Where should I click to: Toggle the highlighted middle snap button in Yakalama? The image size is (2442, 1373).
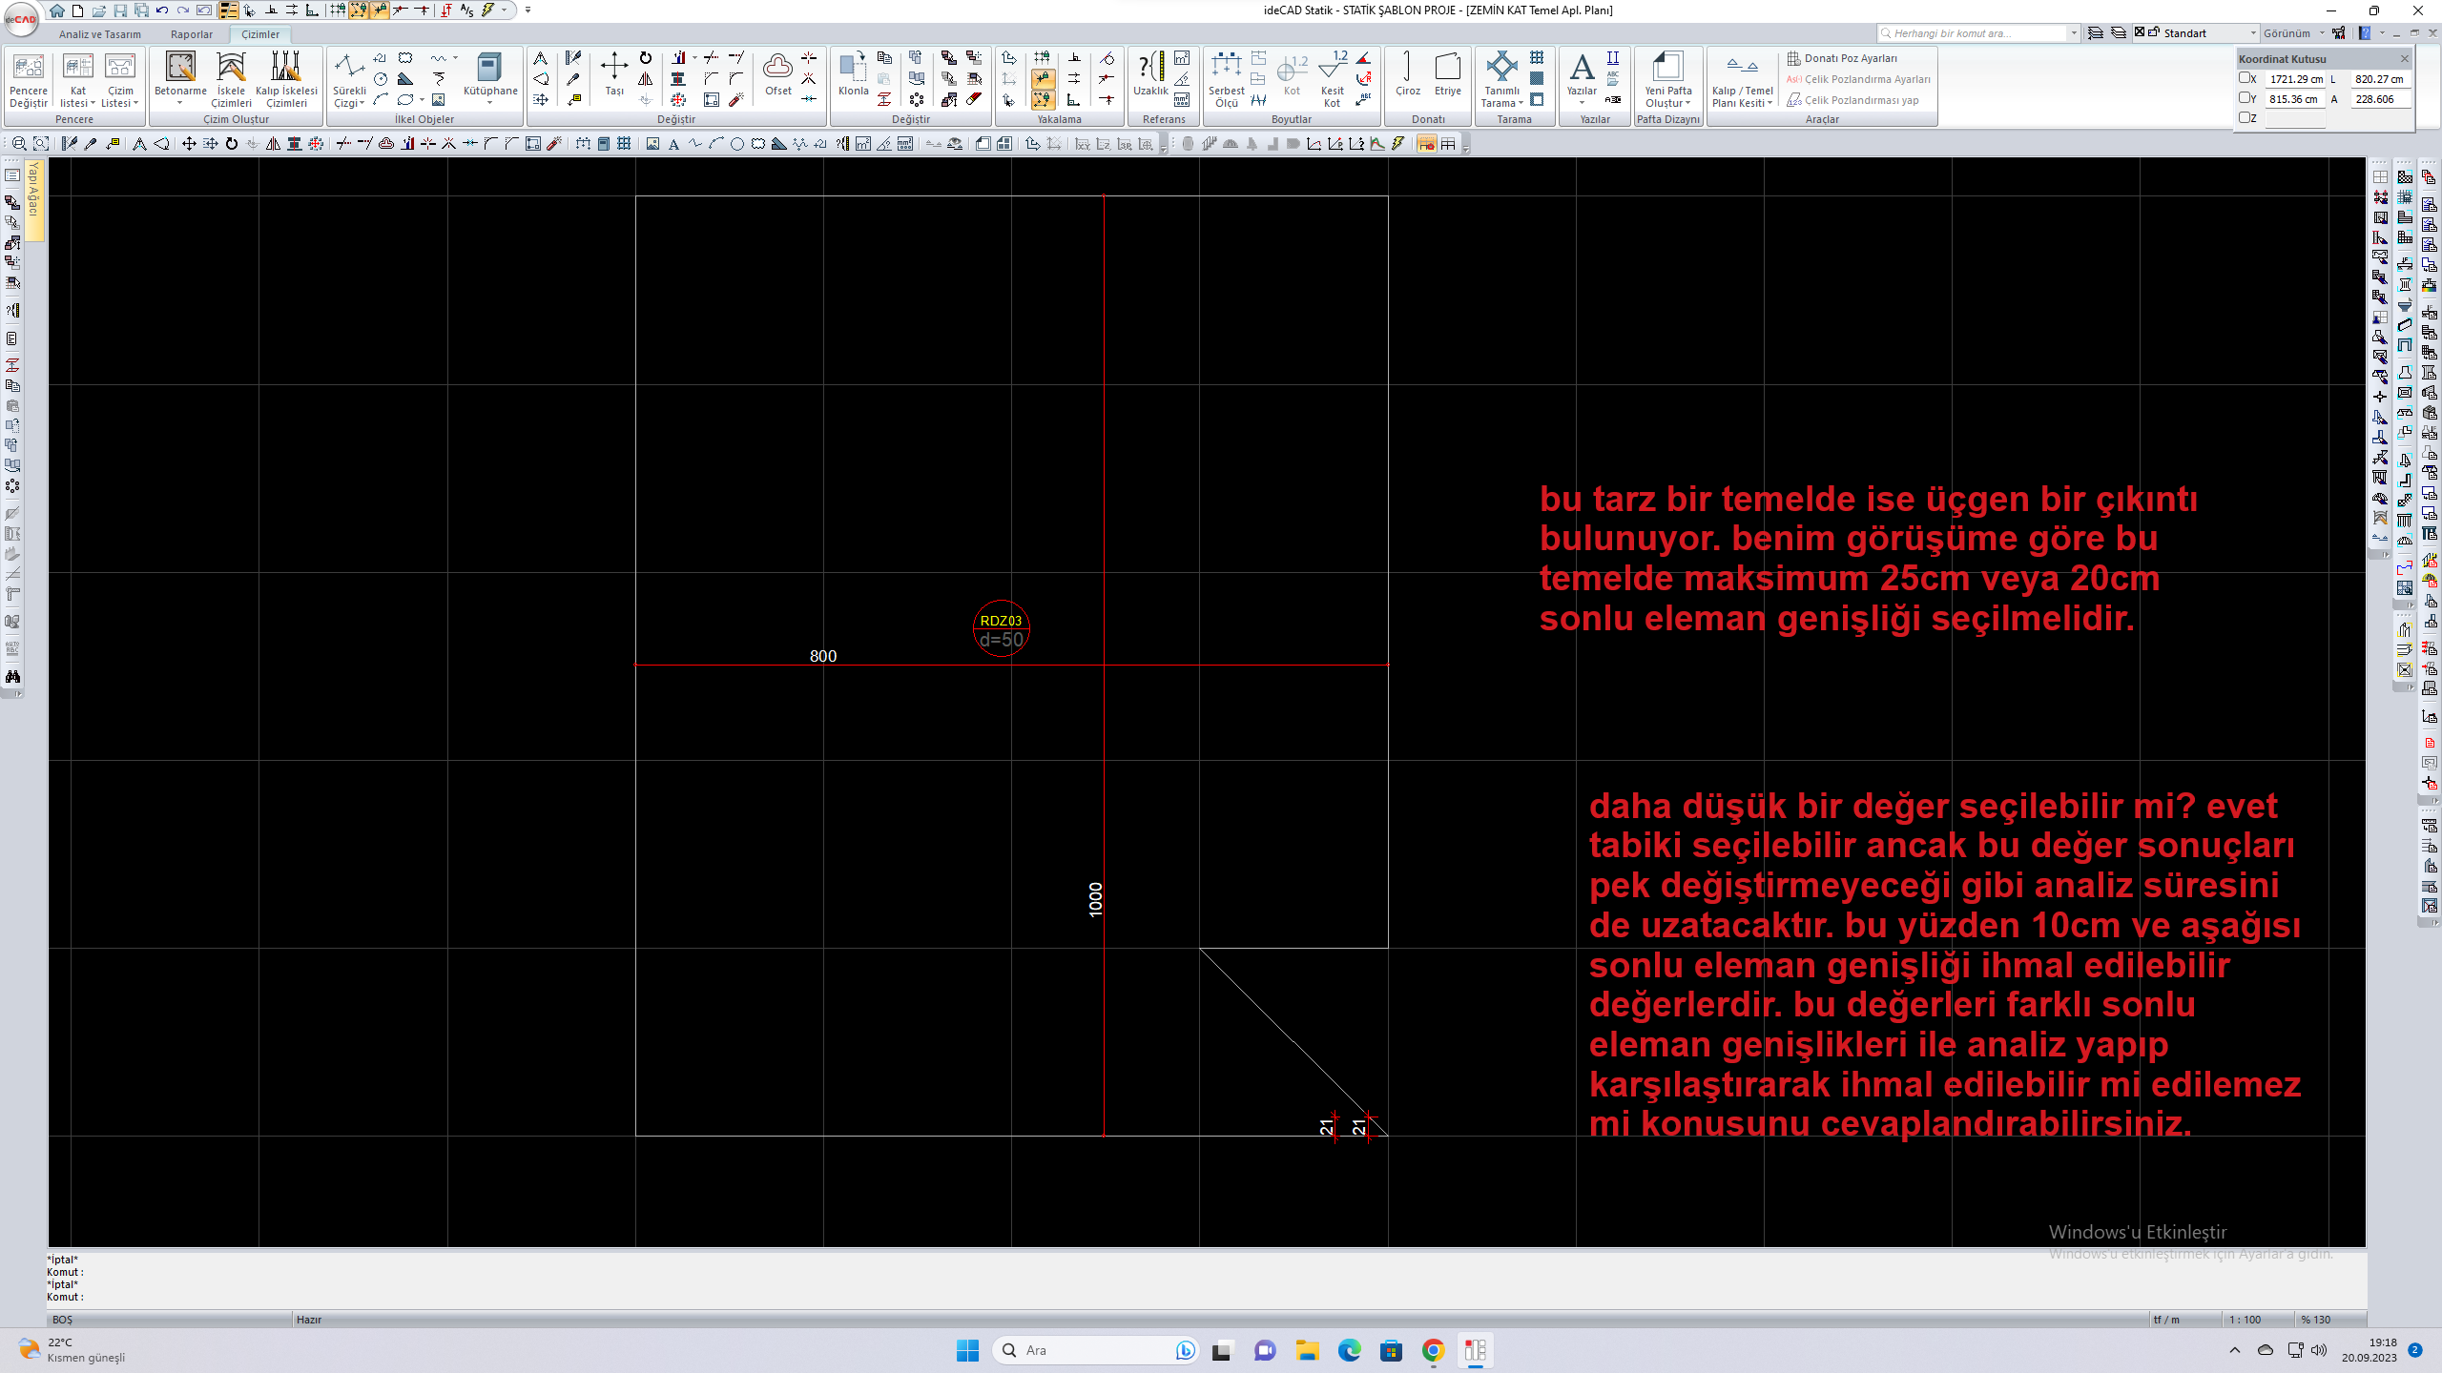1043,79
